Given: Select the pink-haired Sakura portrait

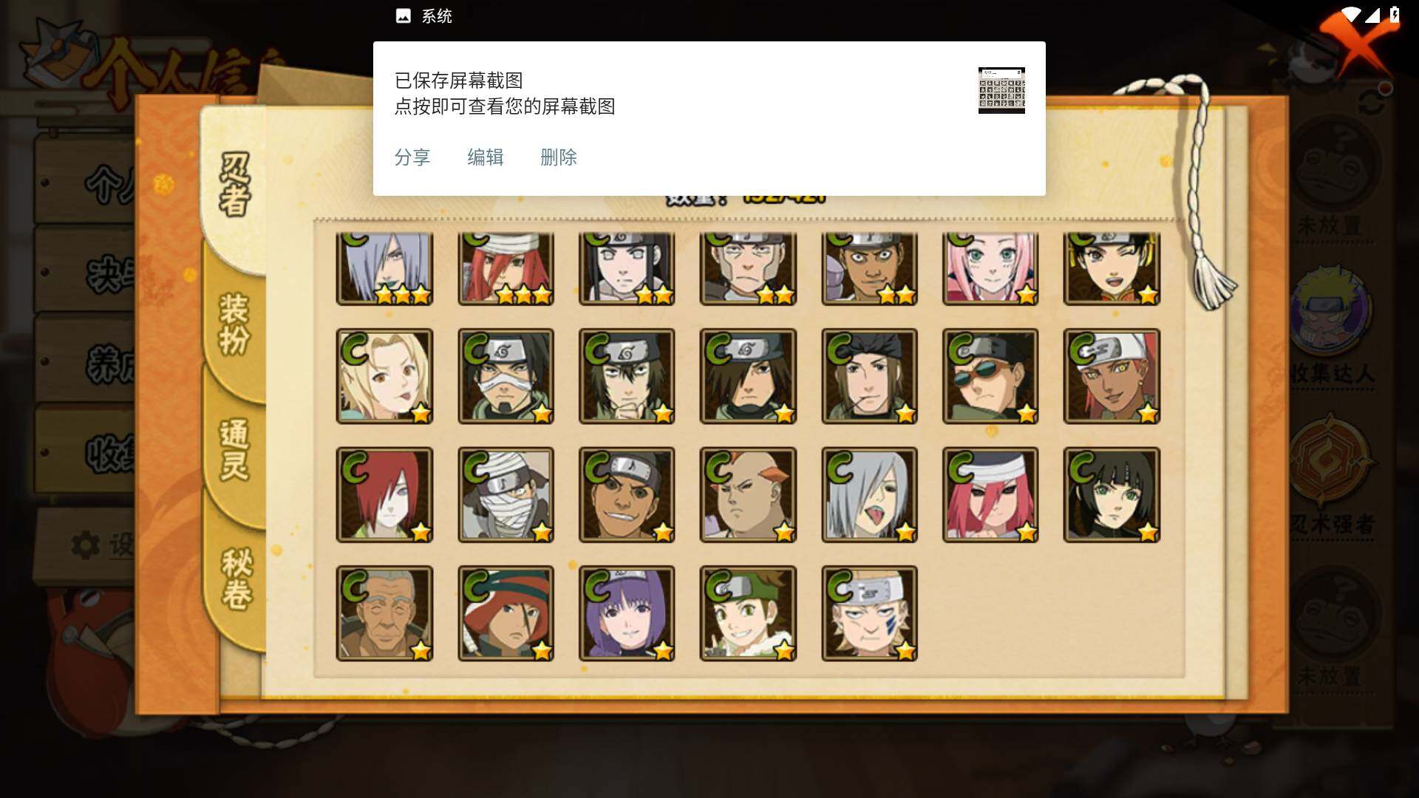Looking at the screenshot, I should pos(990,268).
